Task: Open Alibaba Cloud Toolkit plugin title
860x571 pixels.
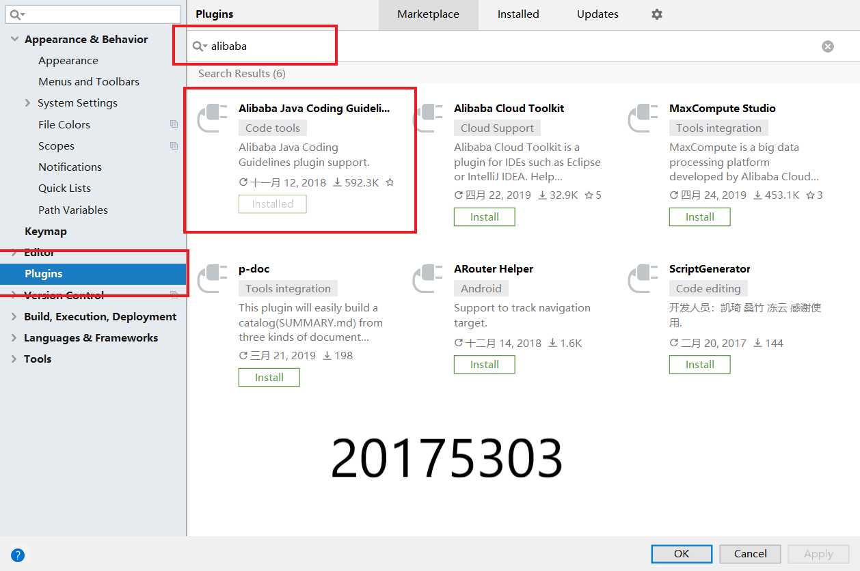Action: point(509,109)
